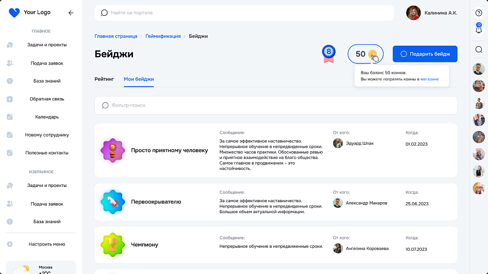
Task: Switch to the Мои бейджи tab
Action: click(x=138, y=78)
